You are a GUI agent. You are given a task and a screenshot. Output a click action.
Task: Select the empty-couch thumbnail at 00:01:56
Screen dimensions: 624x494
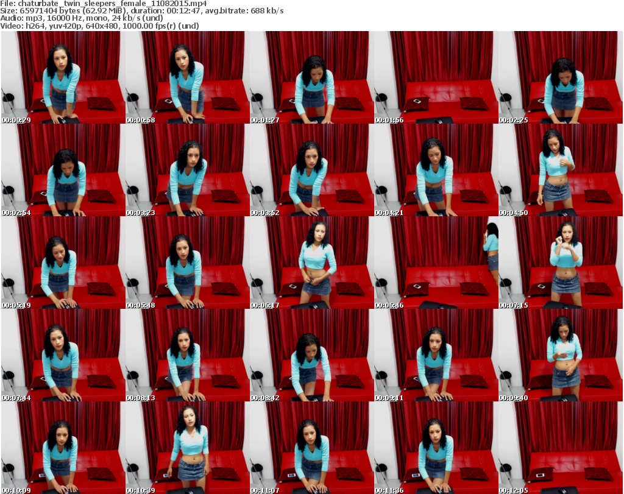436,77
